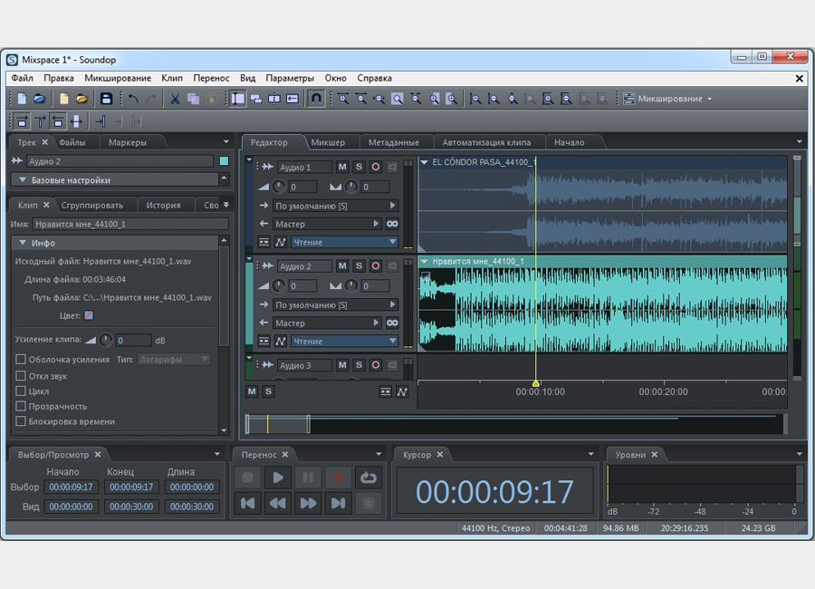Click the Undo arrow icon
815x589 pixels.
[x=134, y=99]
